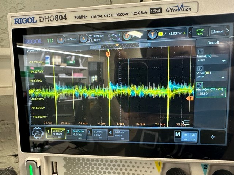Open the horizontal timebase H setting
Image resolution: width=234 pixels, height=175 pixels.
(x=61, y=39)
